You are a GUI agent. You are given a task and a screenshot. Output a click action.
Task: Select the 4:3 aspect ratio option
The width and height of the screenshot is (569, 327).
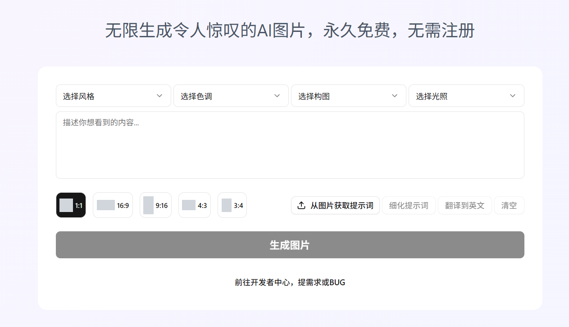coord(194,205)
